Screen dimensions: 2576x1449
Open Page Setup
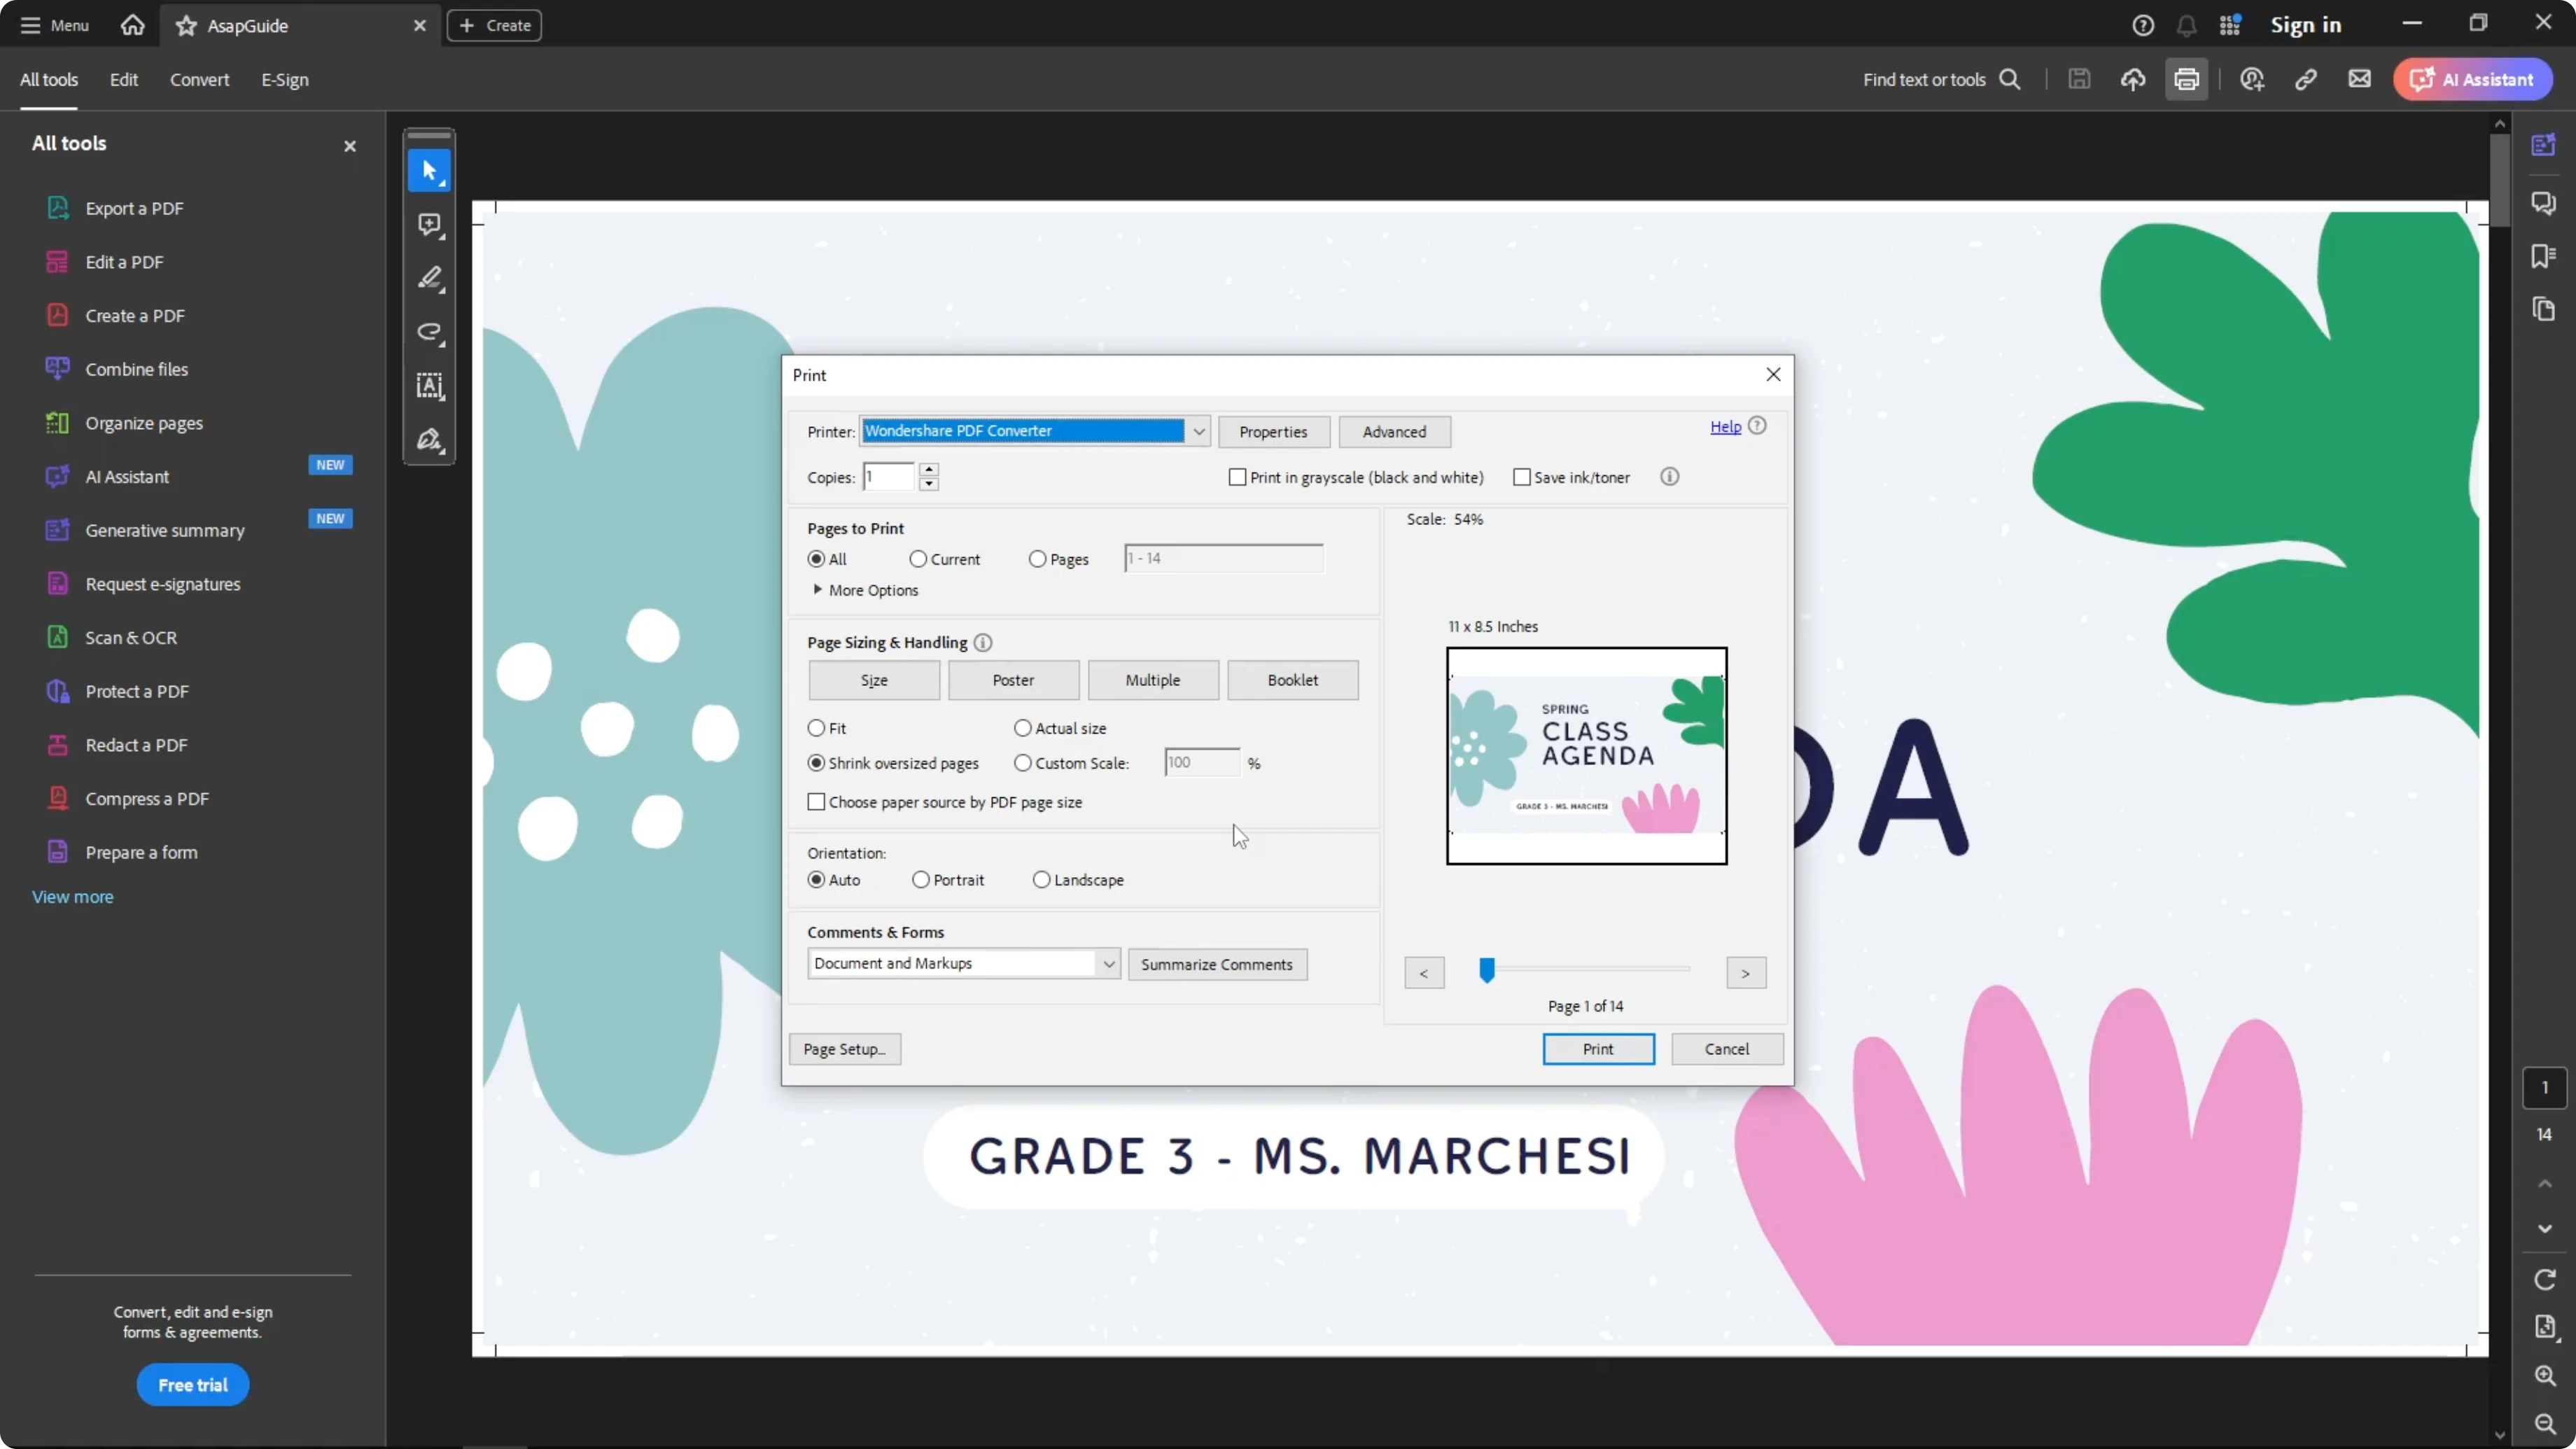(x=844, y=1049)
